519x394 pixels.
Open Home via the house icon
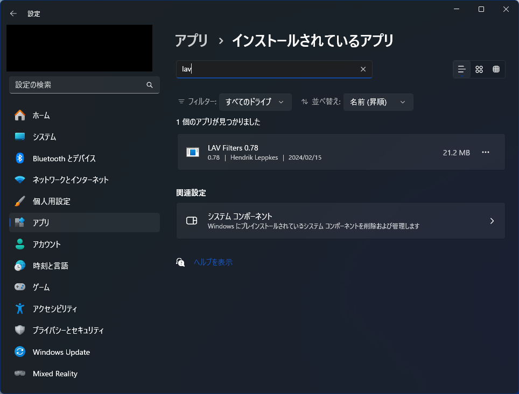coord(20,116)
